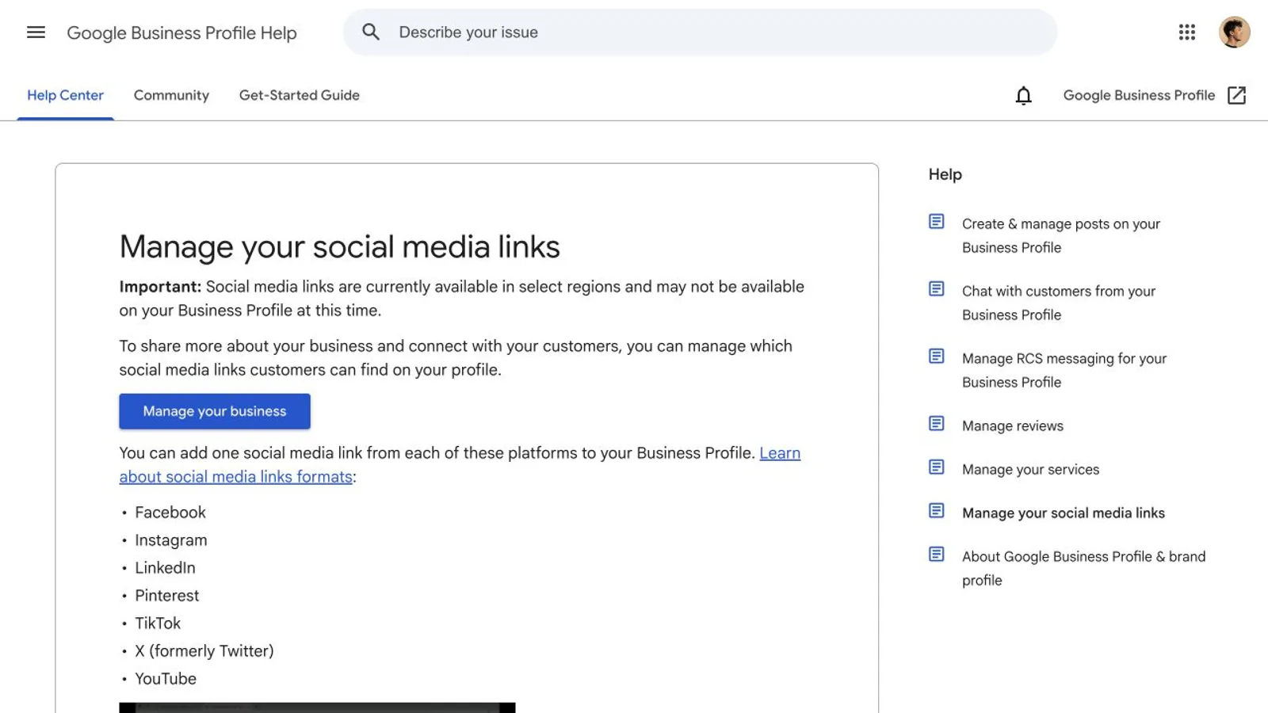Click the Instagram list item
Viewport: 1268px width, 713px height.
[x=171, y=540]
